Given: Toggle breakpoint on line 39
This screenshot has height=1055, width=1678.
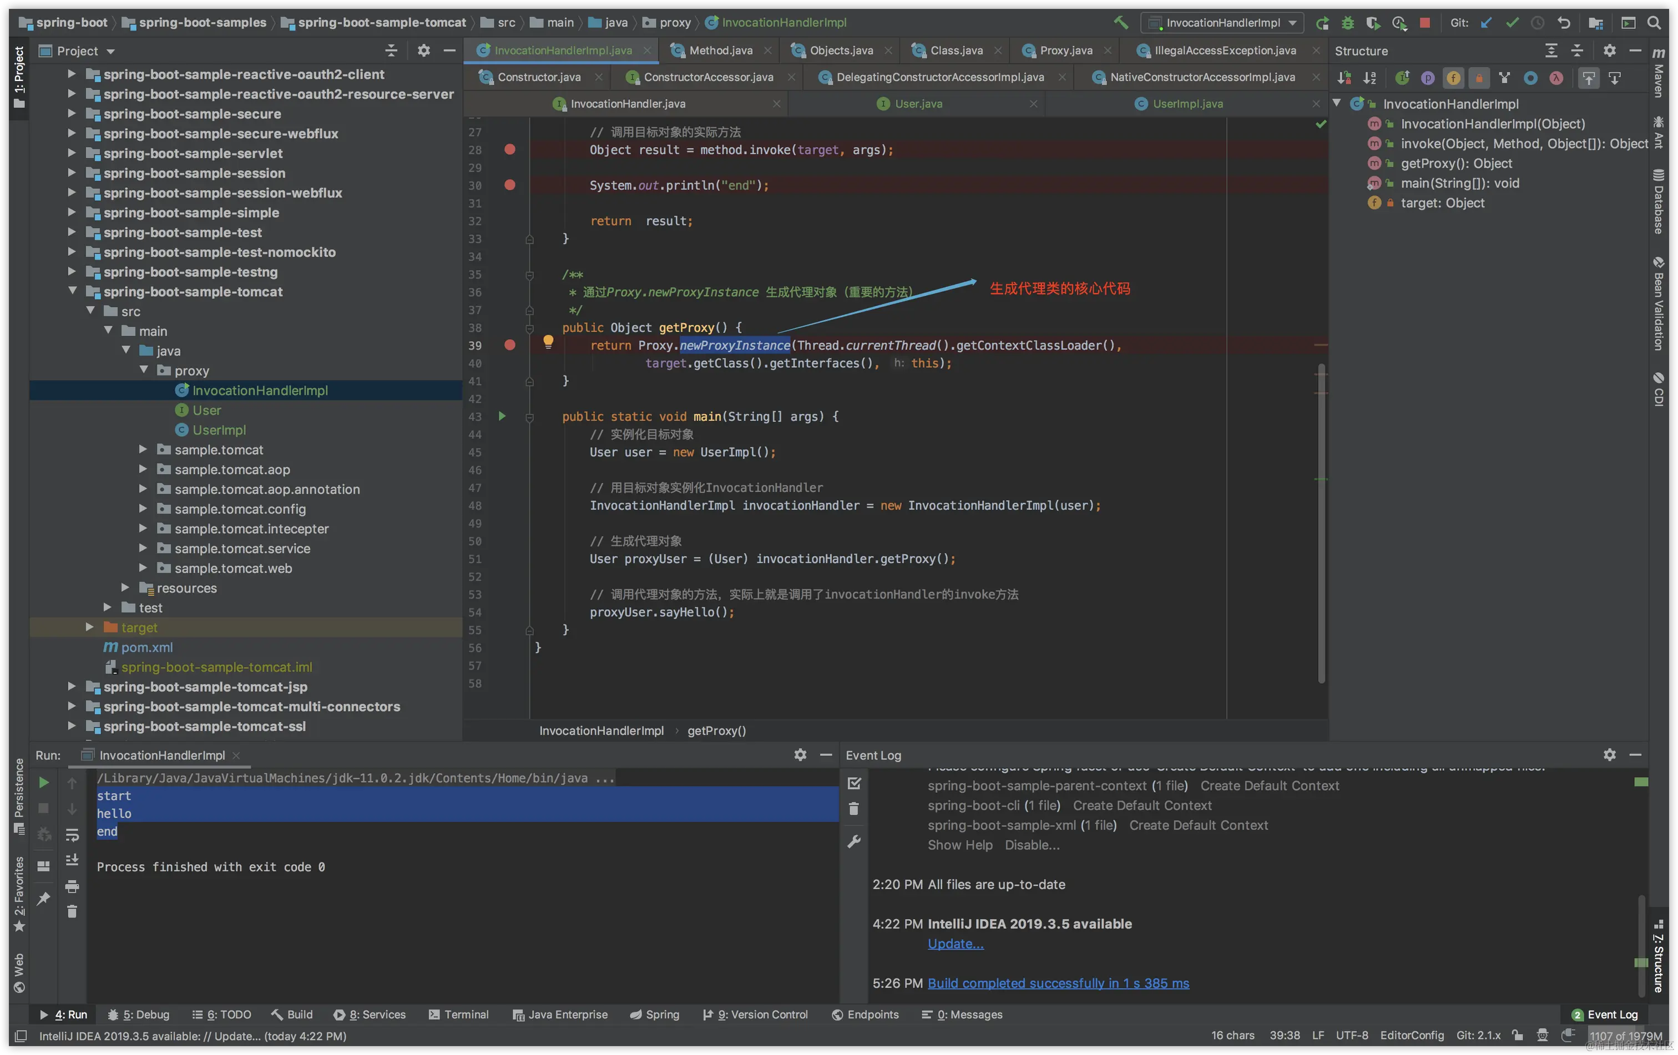Looking at the screenshot, I should (x=509, y=344).
